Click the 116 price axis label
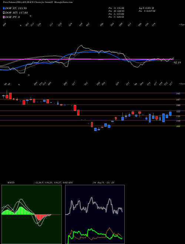The height and width of the screenshot is (244, 185). 178,116
